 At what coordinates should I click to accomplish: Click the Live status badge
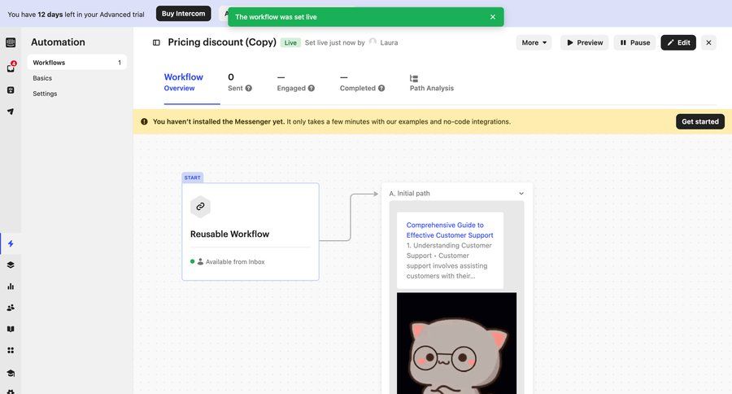tap(290, 42)
